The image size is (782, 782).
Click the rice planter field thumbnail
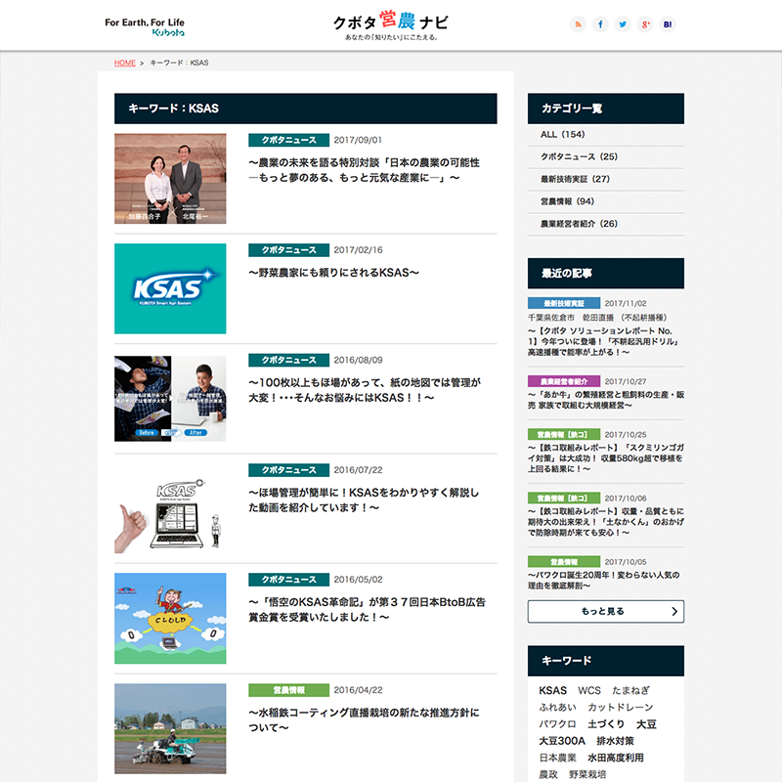tap(170, 728)
